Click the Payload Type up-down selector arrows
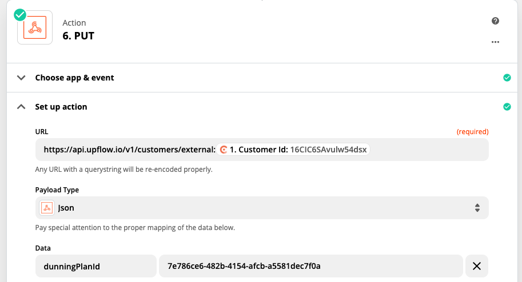This screenshot has height=282, width=522. tap(477, 208)
